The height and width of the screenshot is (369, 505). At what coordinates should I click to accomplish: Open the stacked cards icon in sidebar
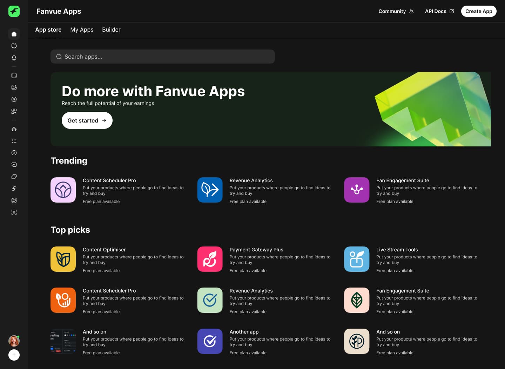point(14,177)
